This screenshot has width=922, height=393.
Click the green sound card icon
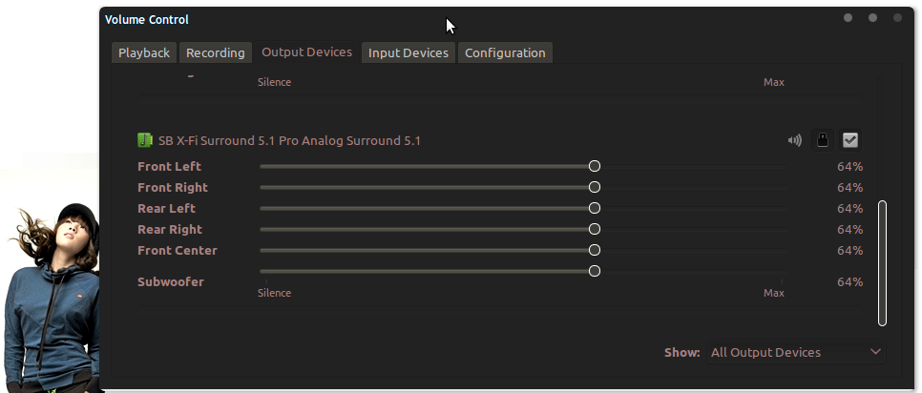[x=145, y=140]
